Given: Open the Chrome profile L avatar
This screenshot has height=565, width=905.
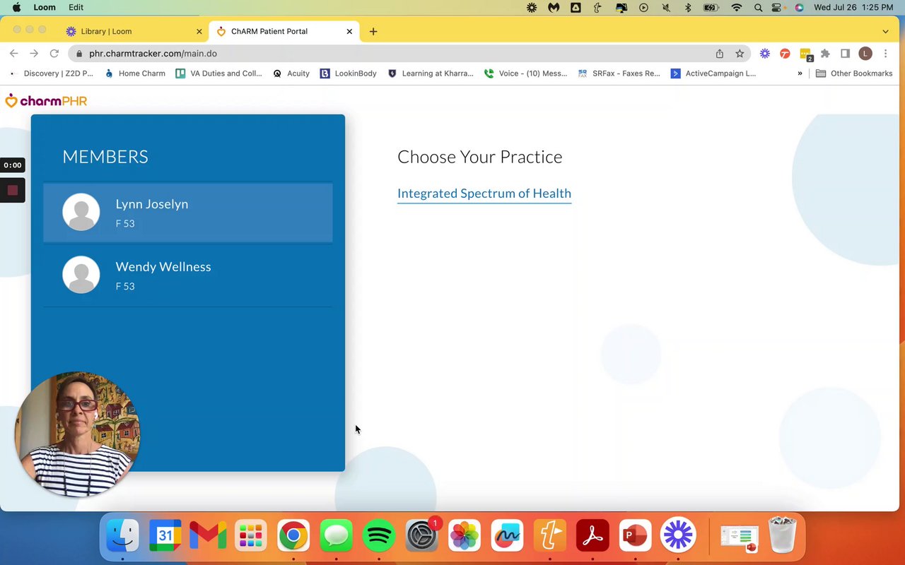Looking at the screenshot, I should [865, 54].
